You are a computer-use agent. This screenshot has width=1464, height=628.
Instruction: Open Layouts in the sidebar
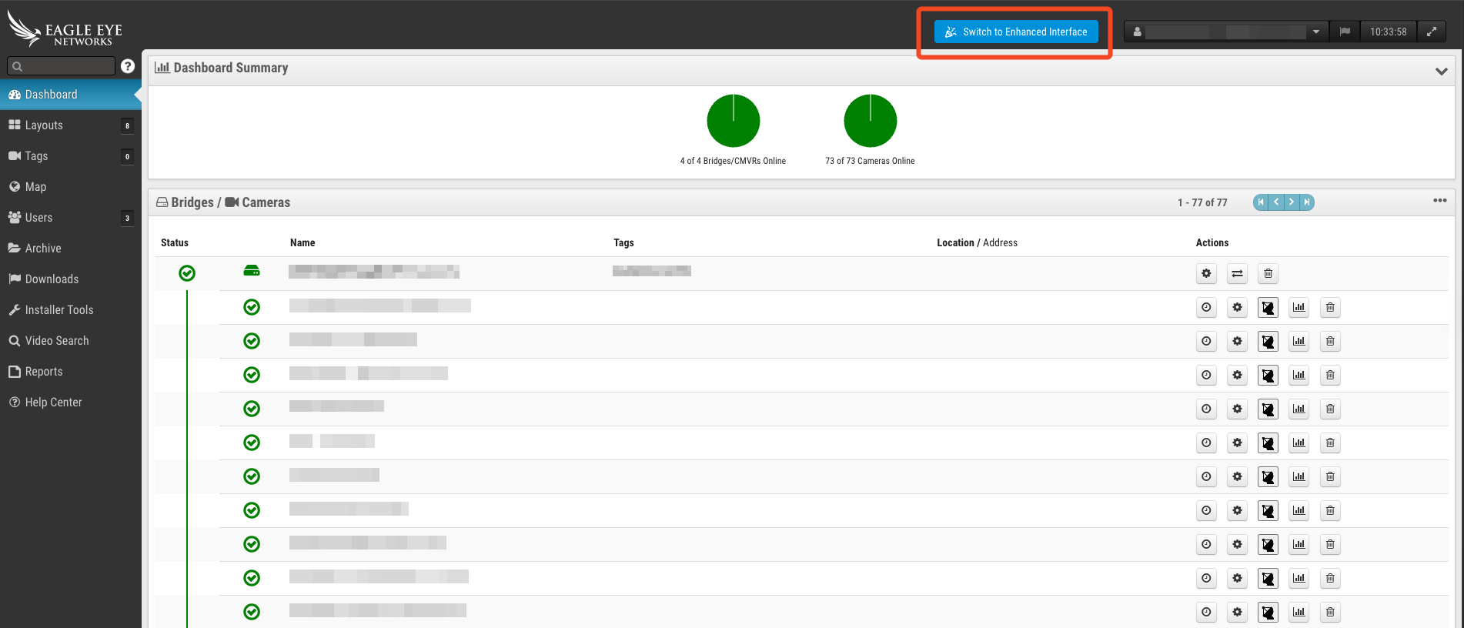click(44, 125)
